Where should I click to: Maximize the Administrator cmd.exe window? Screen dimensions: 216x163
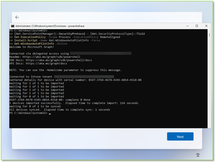[x=197, y=26]
